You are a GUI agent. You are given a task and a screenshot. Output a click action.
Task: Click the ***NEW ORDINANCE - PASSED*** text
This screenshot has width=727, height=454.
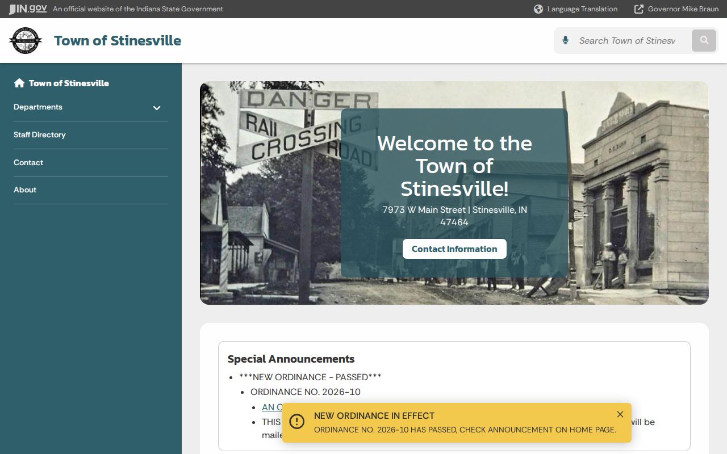click(310, 377)
